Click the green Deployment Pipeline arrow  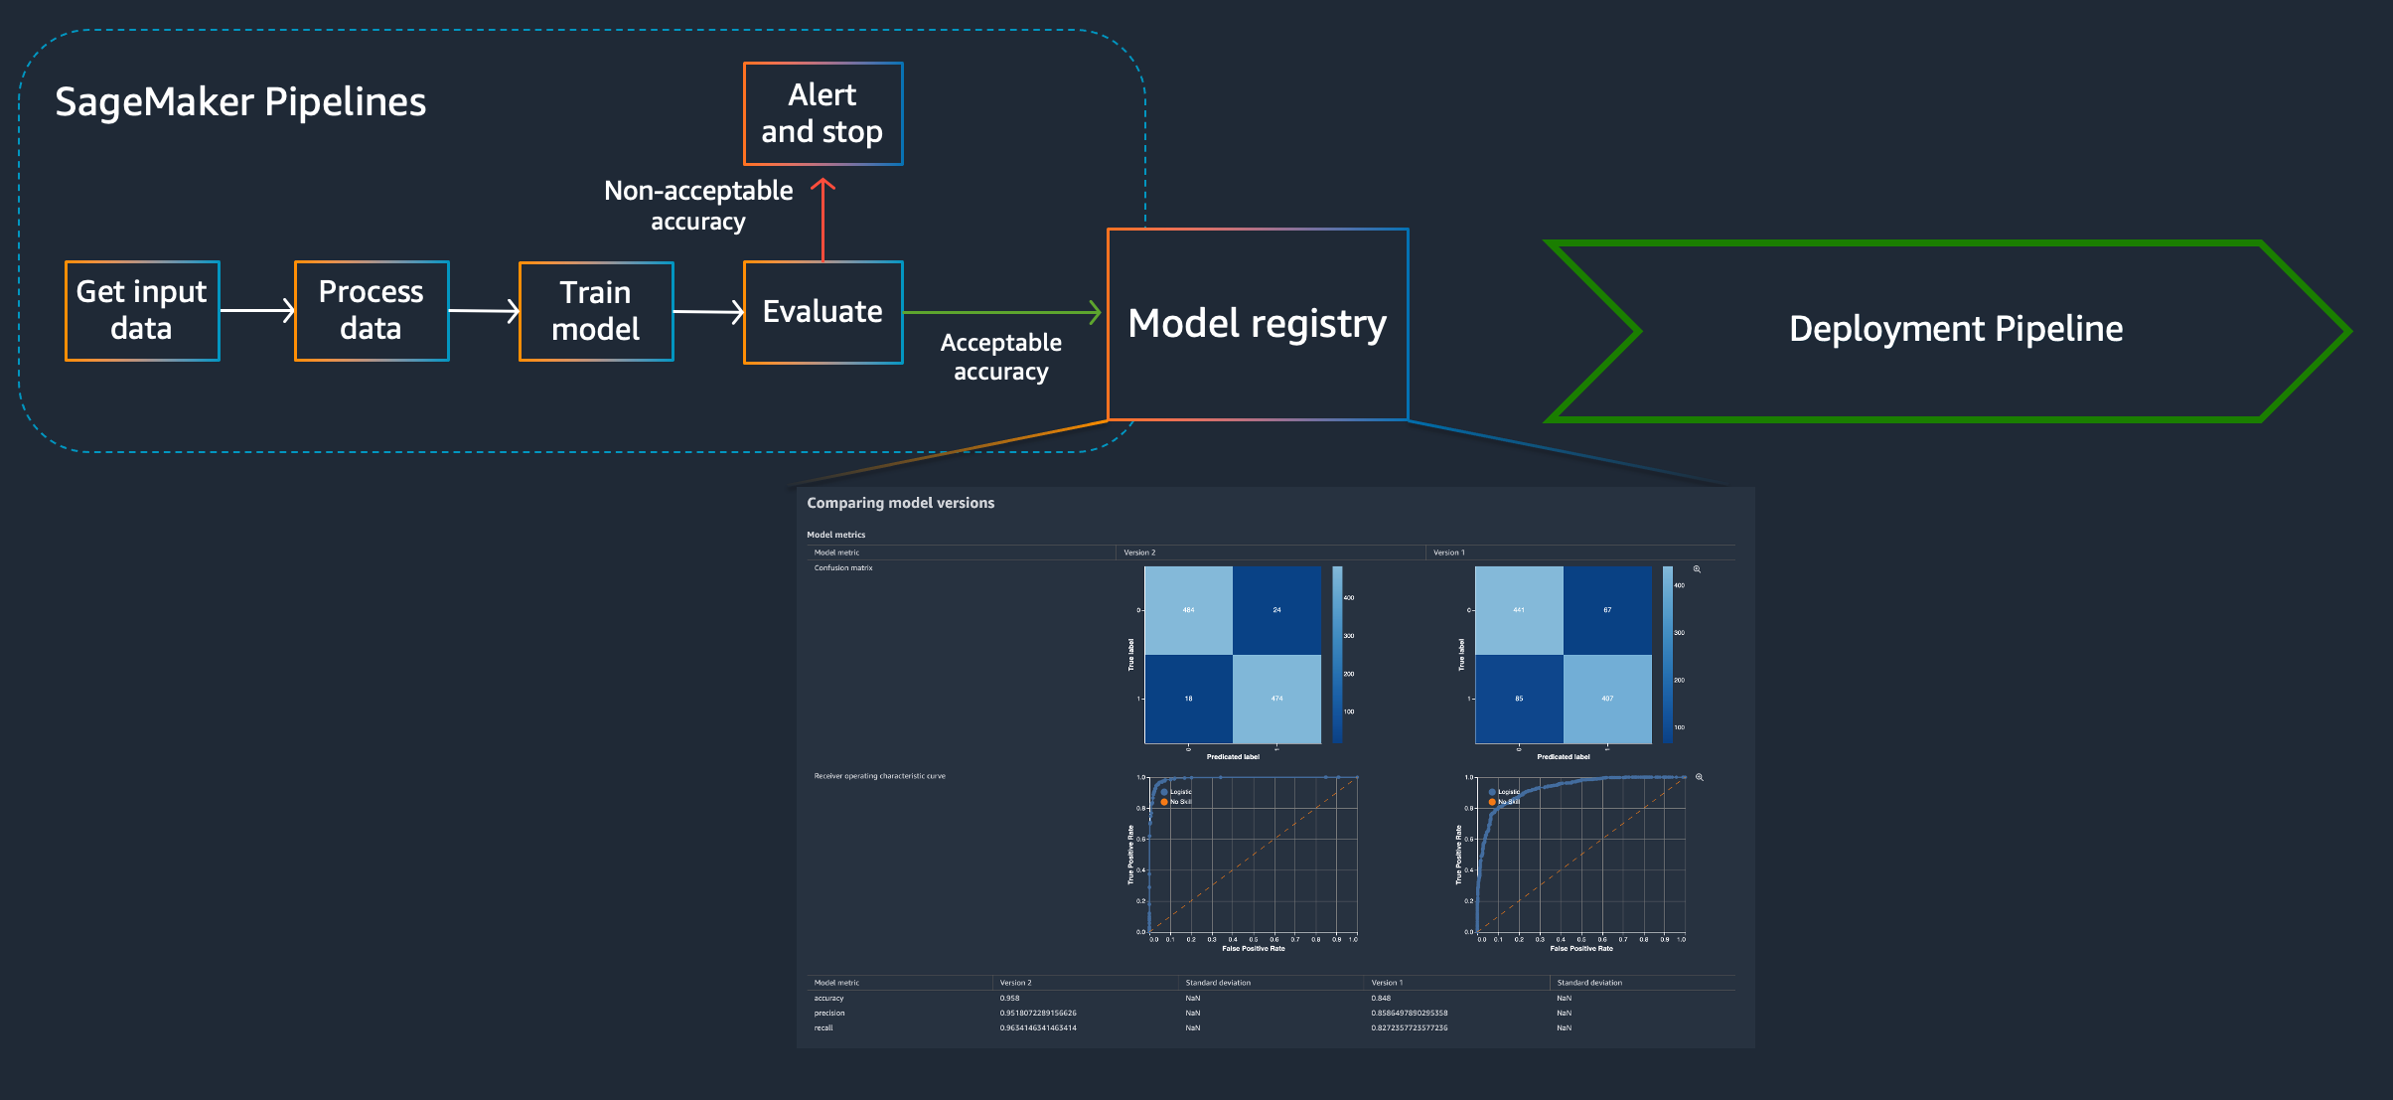pyautogui.click(x=1948, y=330)
